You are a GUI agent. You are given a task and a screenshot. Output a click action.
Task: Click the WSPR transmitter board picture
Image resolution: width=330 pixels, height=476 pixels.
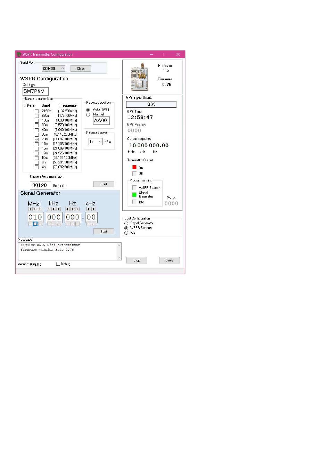[x=140, y=77]
